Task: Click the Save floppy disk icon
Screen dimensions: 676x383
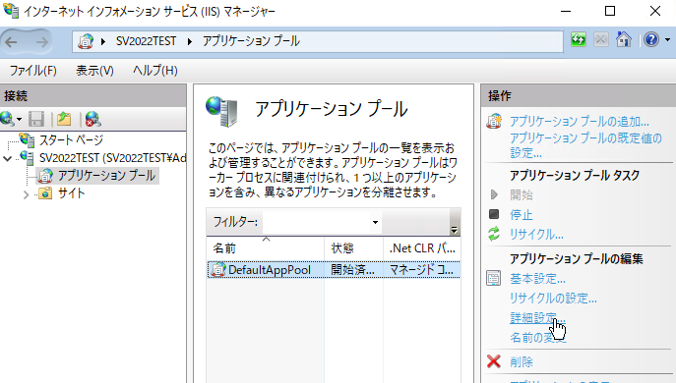Action: click(36, 119)
